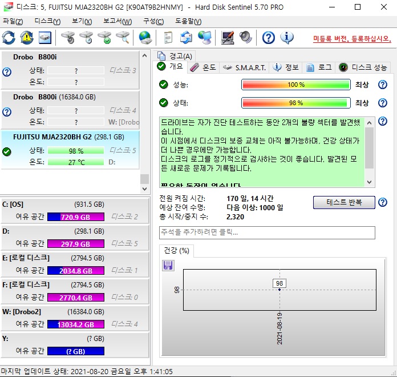Click the hard disk with clock test icon

[86, 38]
